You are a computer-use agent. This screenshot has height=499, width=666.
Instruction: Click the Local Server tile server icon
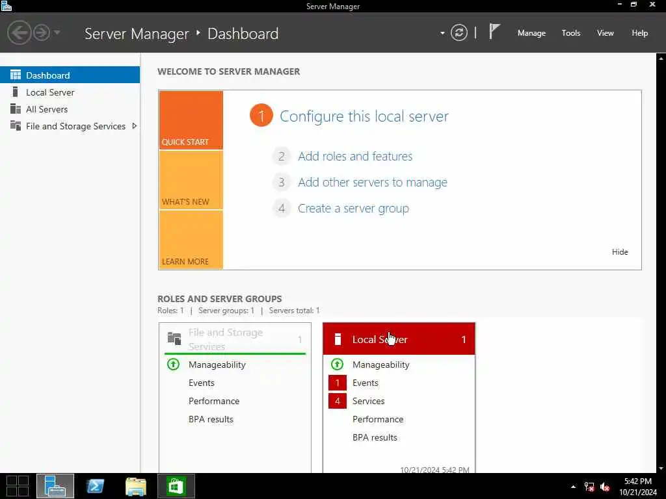point(338,339)
